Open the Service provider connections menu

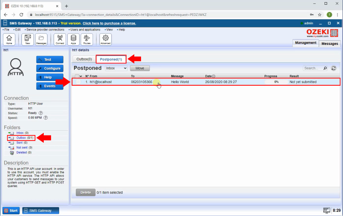click(x=45, y=30)
